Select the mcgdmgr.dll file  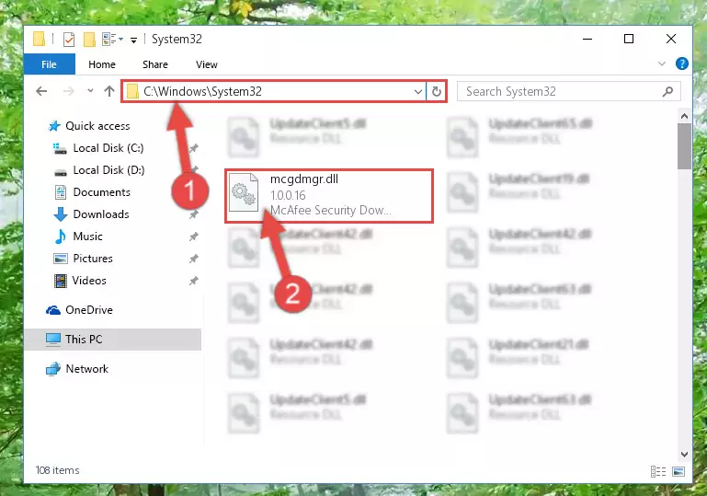[x=329, y=195]
